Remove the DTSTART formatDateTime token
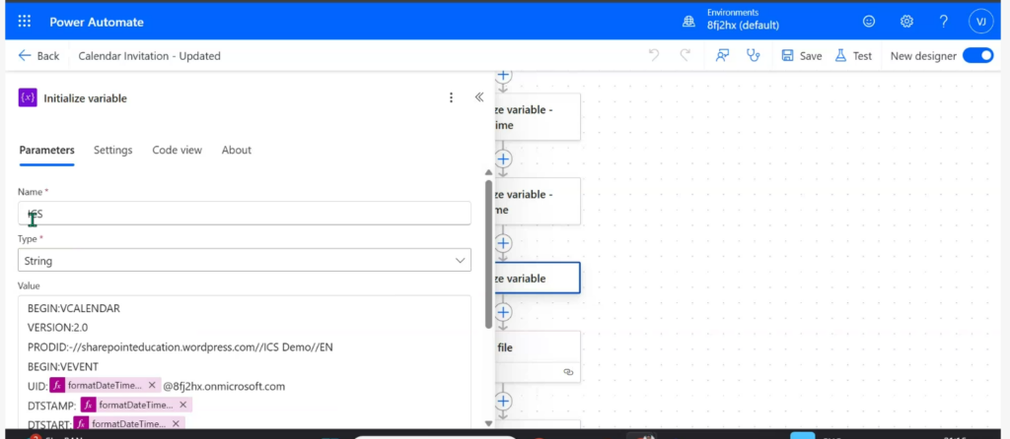The image size is (1010, 439). 176,424
